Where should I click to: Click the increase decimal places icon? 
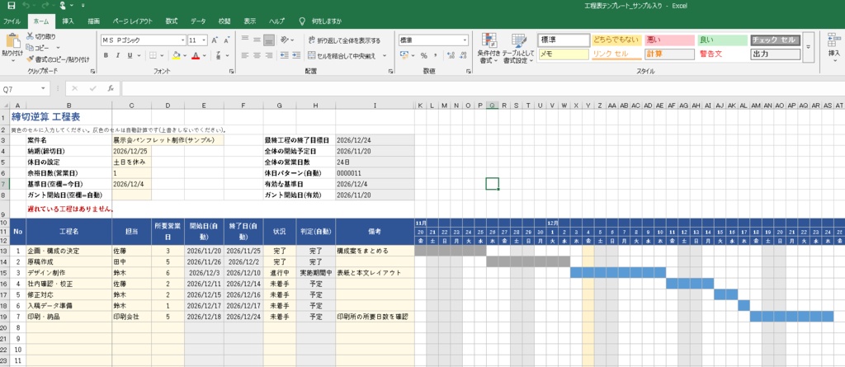(x=451, y=55)
